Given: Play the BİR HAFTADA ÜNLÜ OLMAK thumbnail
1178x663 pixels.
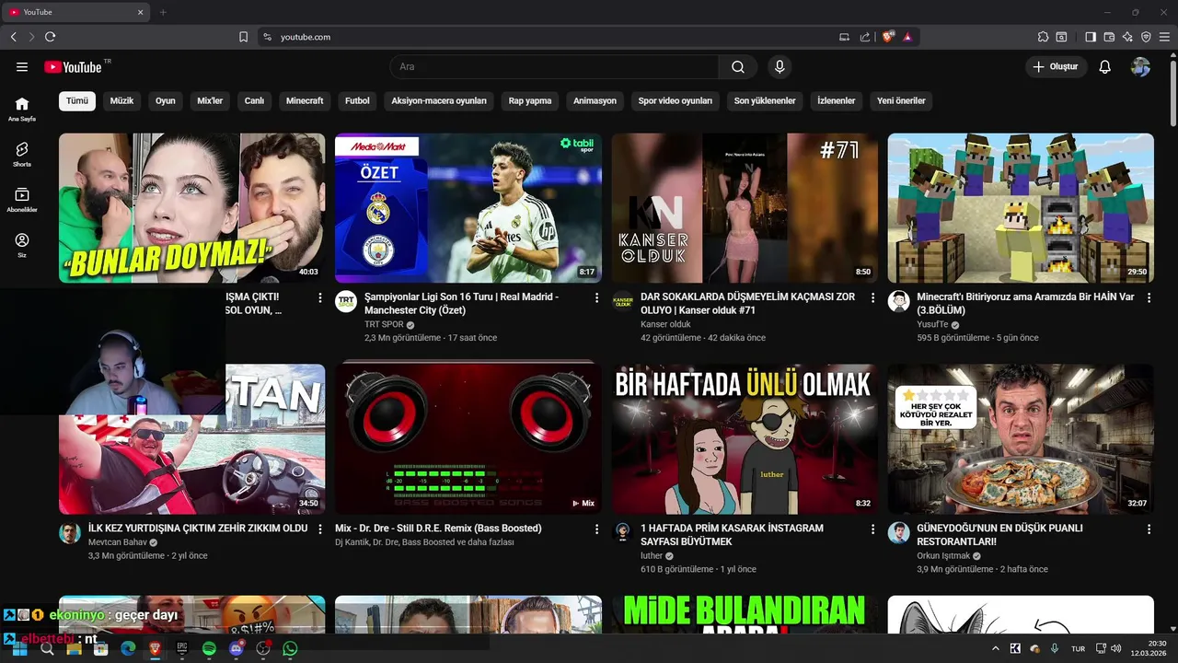Looking at the screenshot, I should click(x=745, y=439).
